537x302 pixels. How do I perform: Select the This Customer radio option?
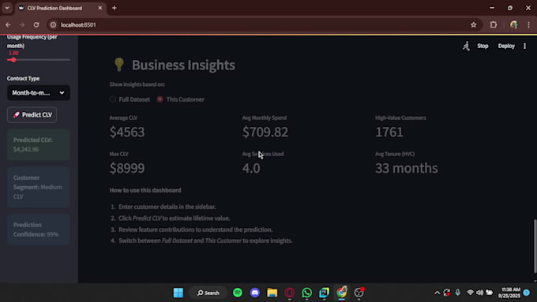pyautogui.click(x=181, y=99)
